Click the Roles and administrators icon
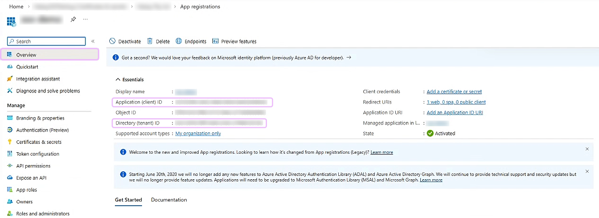Screen dimensions: 599x218 point(10,213)
